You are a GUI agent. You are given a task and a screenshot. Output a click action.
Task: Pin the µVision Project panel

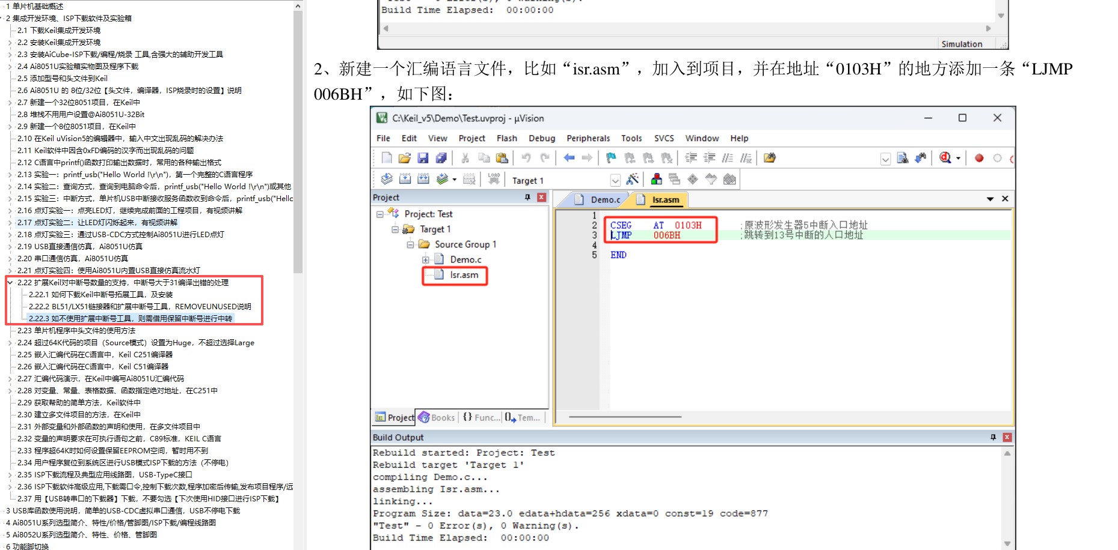point(527,197)
